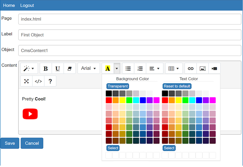Toggle code view with </> icon
243x167 pixels.
tap(38, 81)
